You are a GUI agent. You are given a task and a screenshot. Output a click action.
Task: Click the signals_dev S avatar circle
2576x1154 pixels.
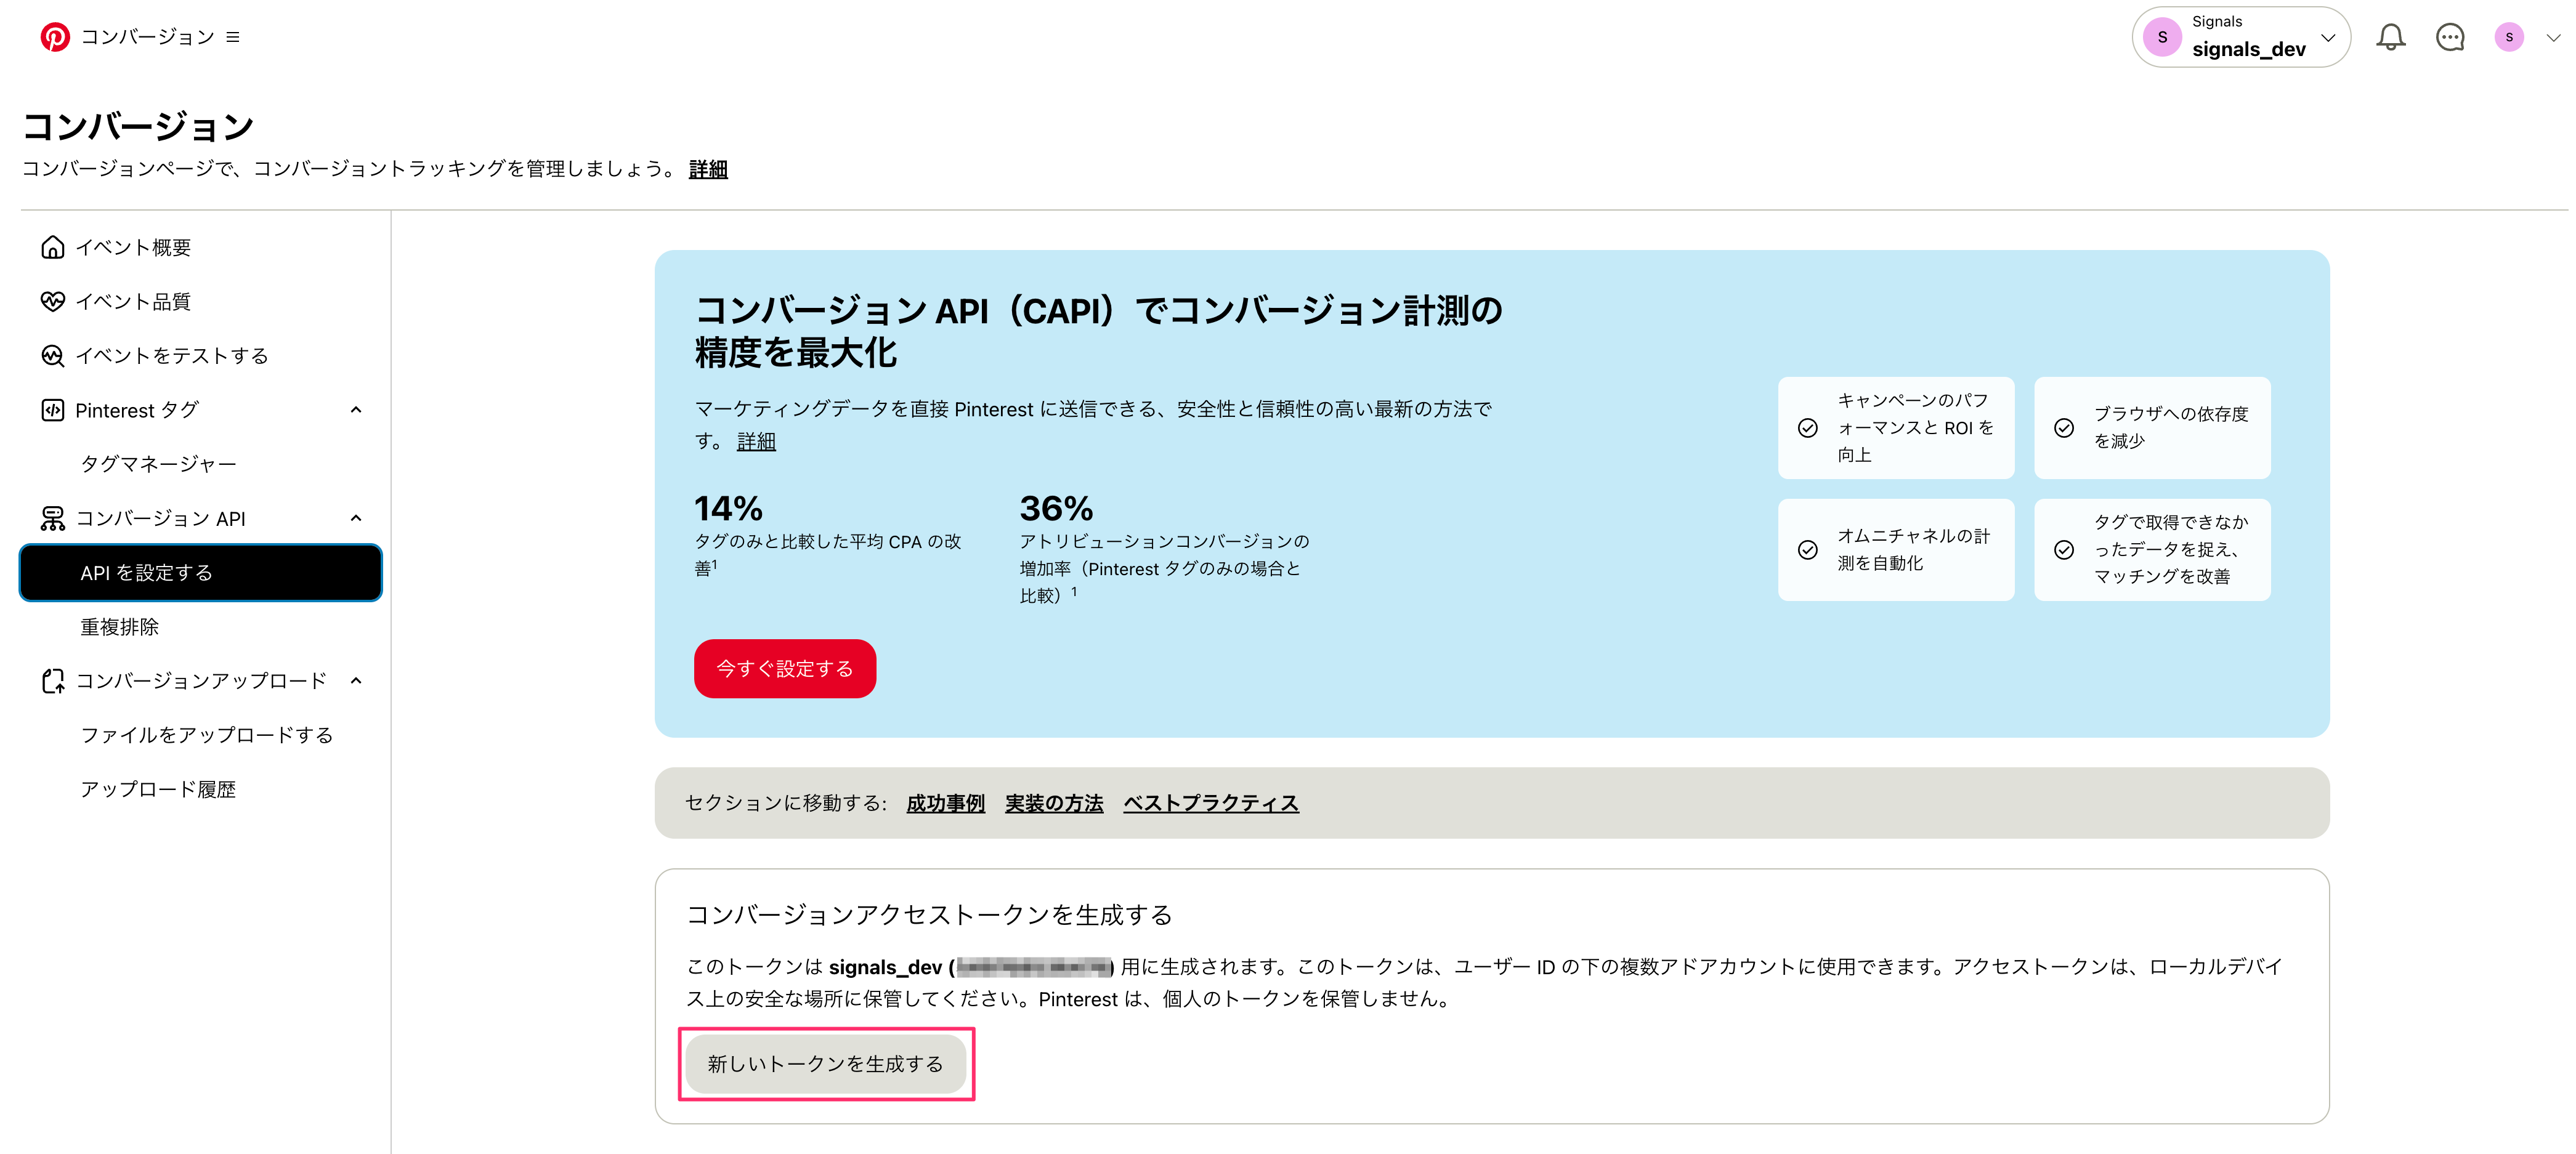tap(2163, 37)
